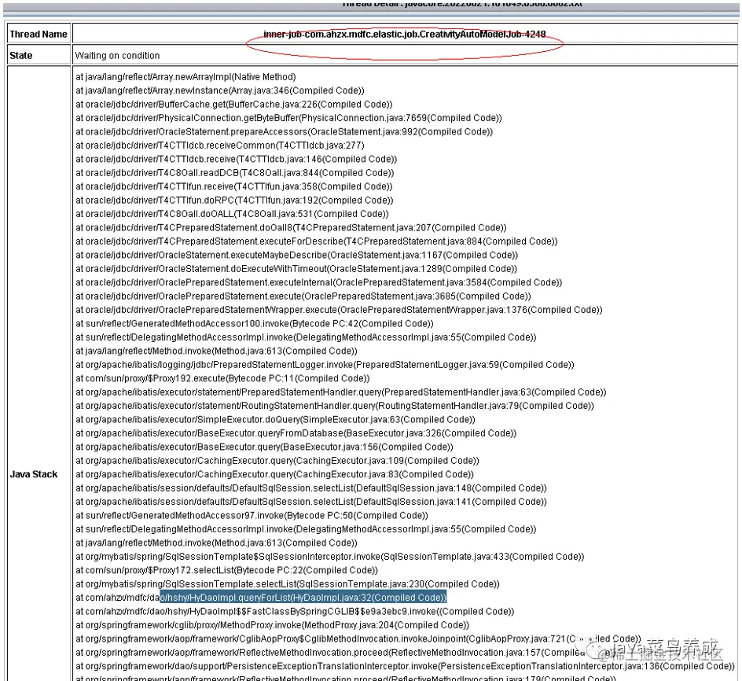
Task: Click the 'Waiting on condition' state value
Action: tap(117, 55)
